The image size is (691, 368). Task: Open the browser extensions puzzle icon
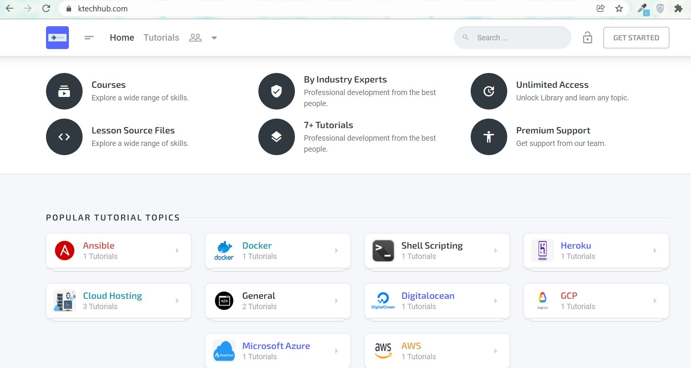click(x=678, y=8)
